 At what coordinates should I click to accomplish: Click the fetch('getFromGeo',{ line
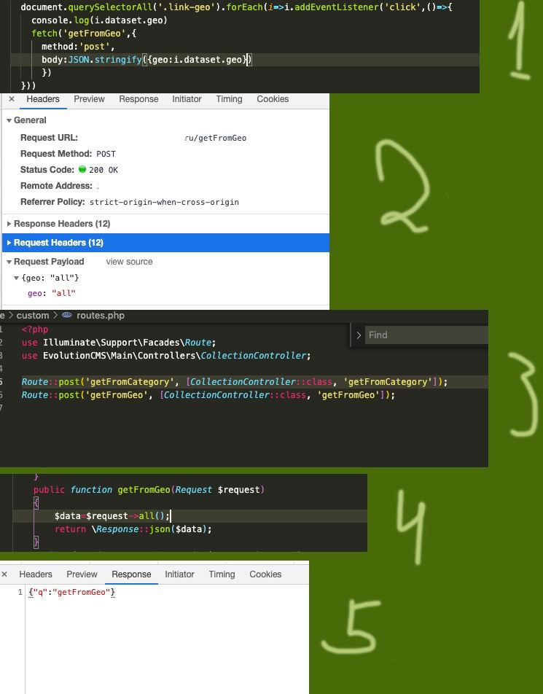[x=84, y=34]
